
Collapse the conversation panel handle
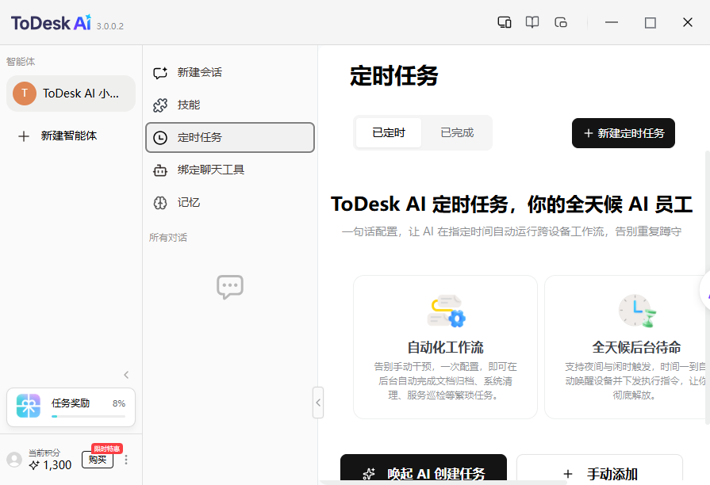point(318,403)
